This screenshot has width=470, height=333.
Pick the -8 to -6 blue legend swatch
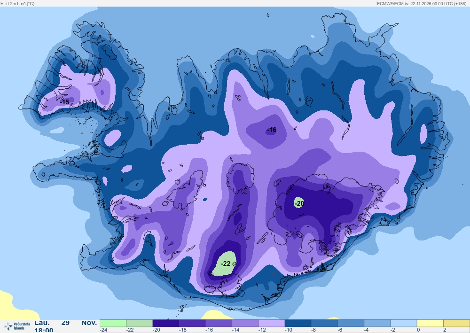pos(324,323)
